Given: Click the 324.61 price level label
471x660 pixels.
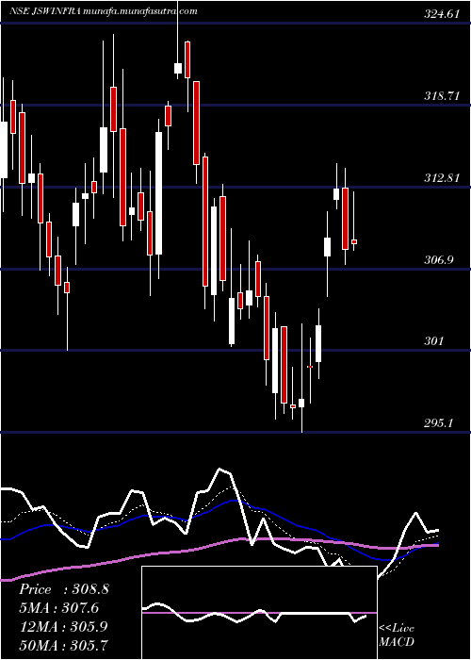Looking at the screenshot, I should [440, 14].
